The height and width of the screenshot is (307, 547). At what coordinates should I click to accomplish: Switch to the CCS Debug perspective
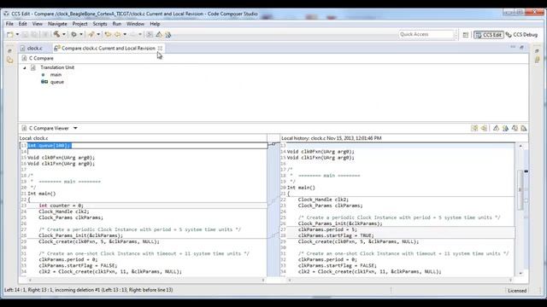pyautogui.click(x=521, y=35)
